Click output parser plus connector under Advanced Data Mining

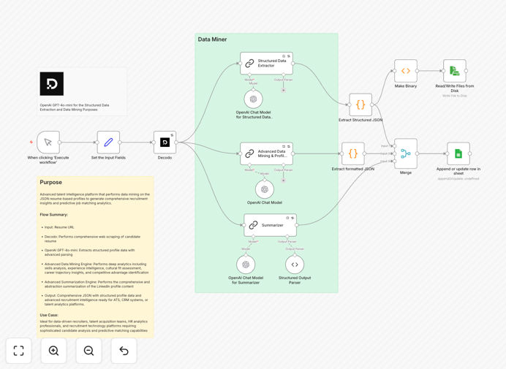pos(283,180)
